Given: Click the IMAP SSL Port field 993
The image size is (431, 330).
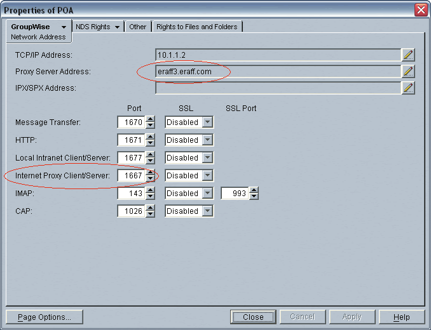Looking at the screenshot, I should point(235,194).
